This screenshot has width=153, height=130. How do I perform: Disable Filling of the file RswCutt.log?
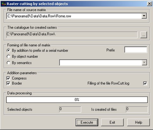(x=145, y=83)
